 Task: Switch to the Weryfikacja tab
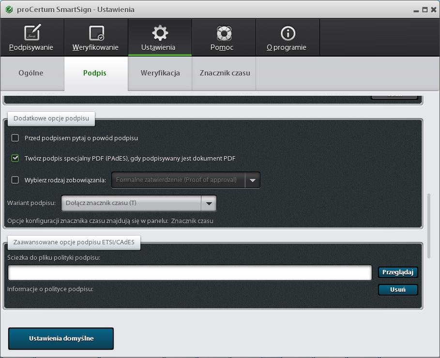[160, 73]
